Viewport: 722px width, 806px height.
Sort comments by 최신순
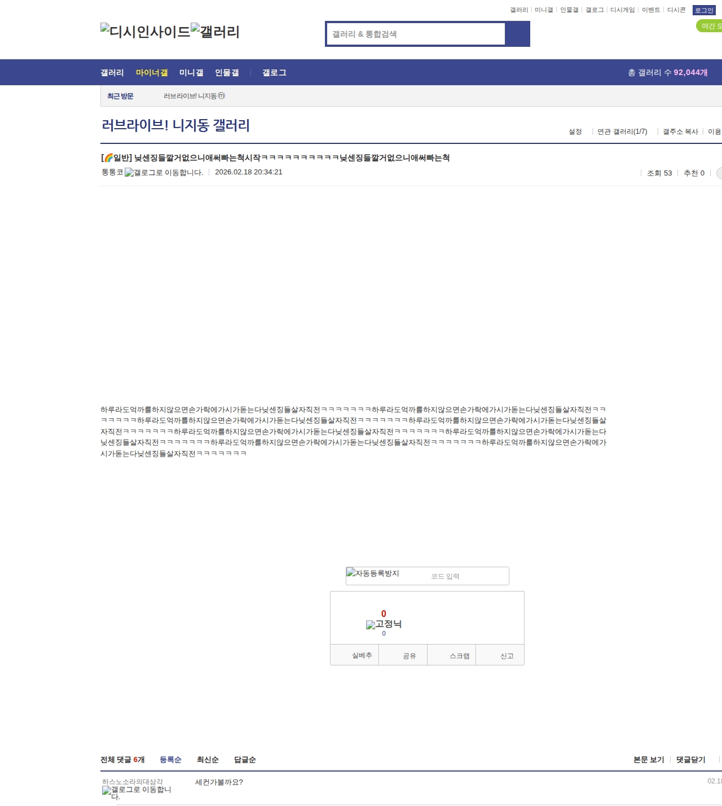click(x=208, y=760)
